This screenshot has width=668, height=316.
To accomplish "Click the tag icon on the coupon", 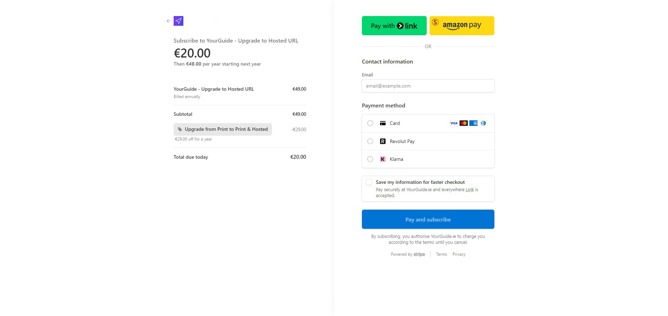I will pos(180,129).
